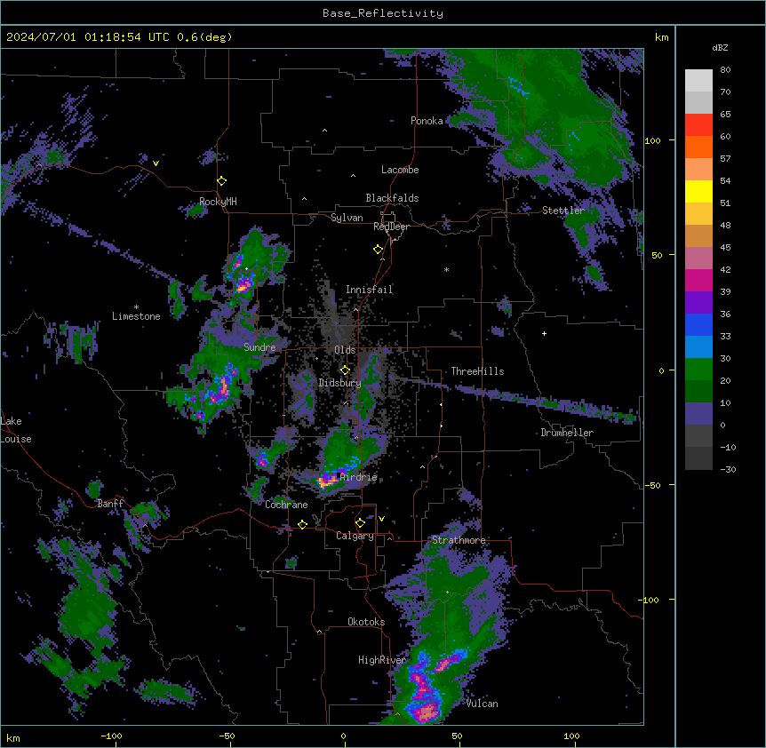Click the ThreeHills map label
The width and height of the screenshot is (766, 748).
pyautogui.click(x=477, y=371)
